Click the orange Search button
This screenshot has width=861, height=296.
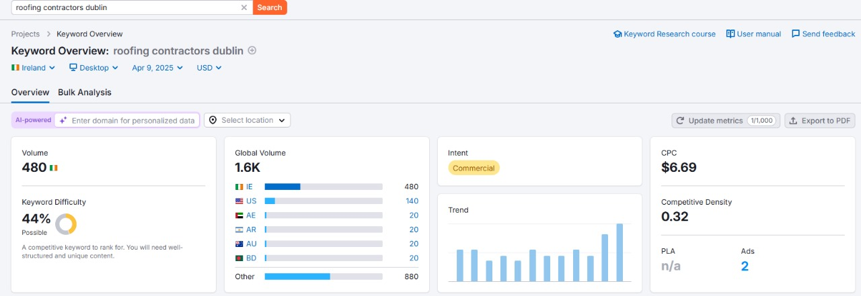coord(270,7)
